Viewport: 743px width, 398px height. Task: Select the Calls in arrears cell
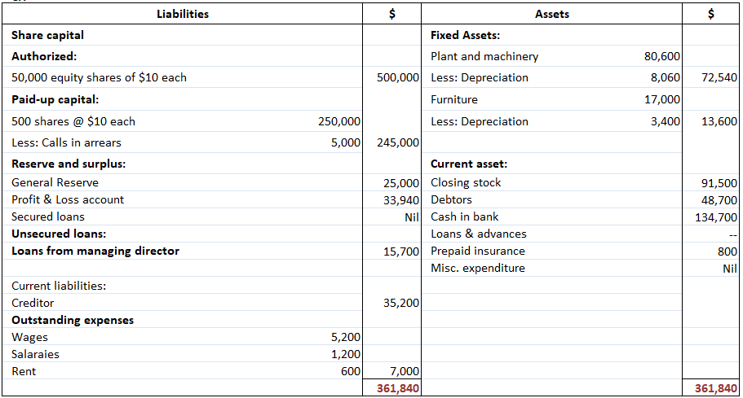(x=67, y=143)
